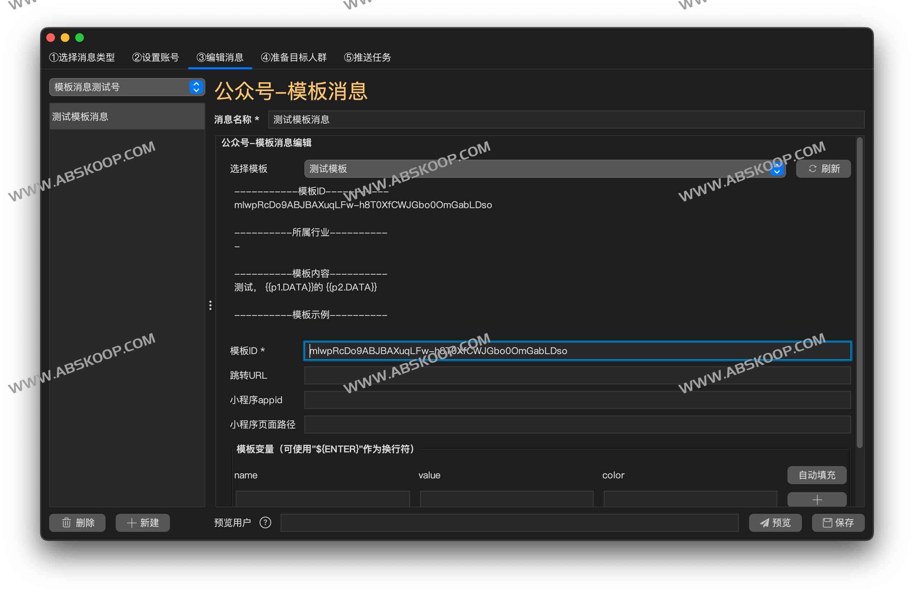Click the help question mark beside 预览用户
Screen dimensions: 914x594
click(265, 522)
